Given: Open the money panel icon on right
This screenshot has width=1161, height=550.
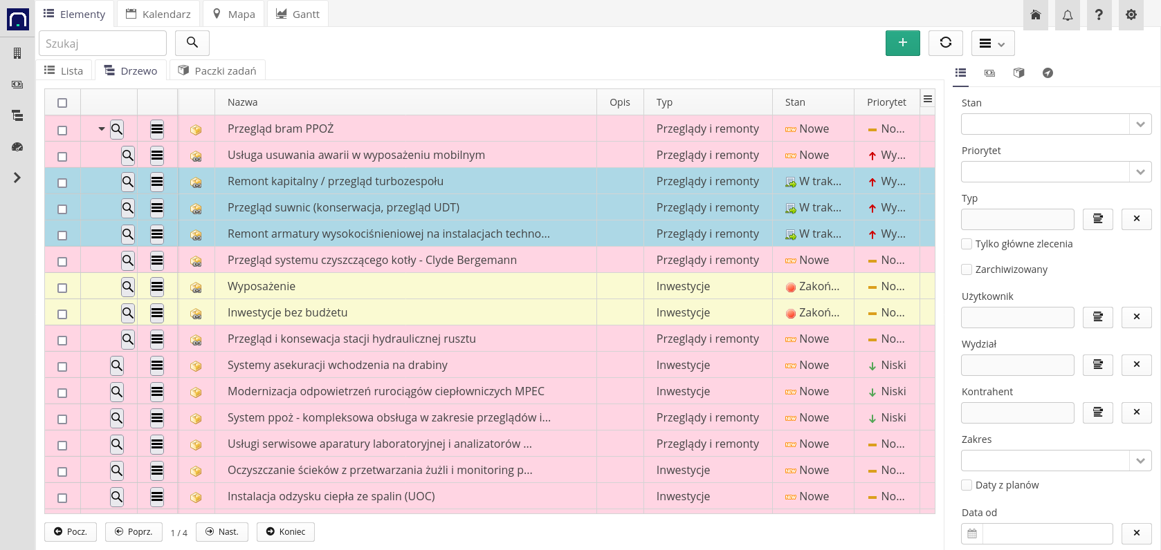Looking at the screenshot, I should click(x=990, y=73).
